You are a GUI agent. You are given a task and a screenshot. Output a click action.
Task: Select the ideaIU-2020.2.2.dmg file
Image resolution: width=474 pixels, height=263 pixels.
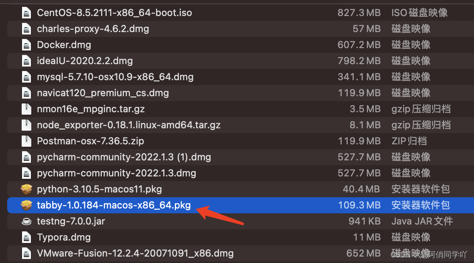[84, 61]
